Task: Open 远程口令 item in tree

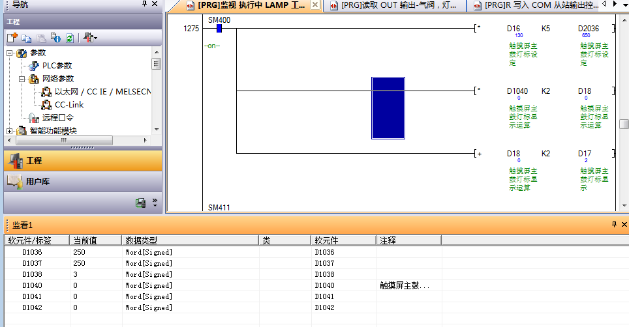Action: coord(57,117)
